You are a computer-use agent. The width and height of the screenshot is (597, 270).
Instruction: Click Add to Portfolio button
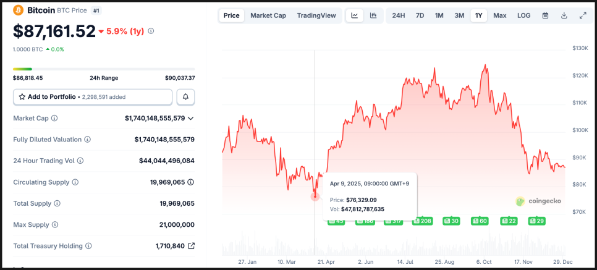tap(93, 97)
